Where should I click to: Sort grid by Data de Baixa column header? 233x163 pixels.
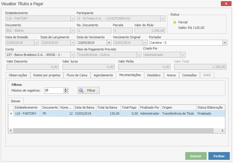tap(85, 107)
